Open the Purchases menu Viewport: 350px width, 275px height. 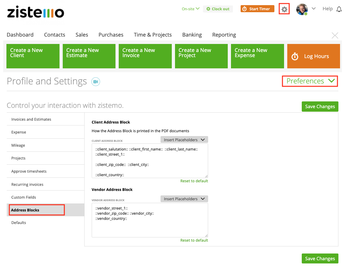[x=111, y=35]
